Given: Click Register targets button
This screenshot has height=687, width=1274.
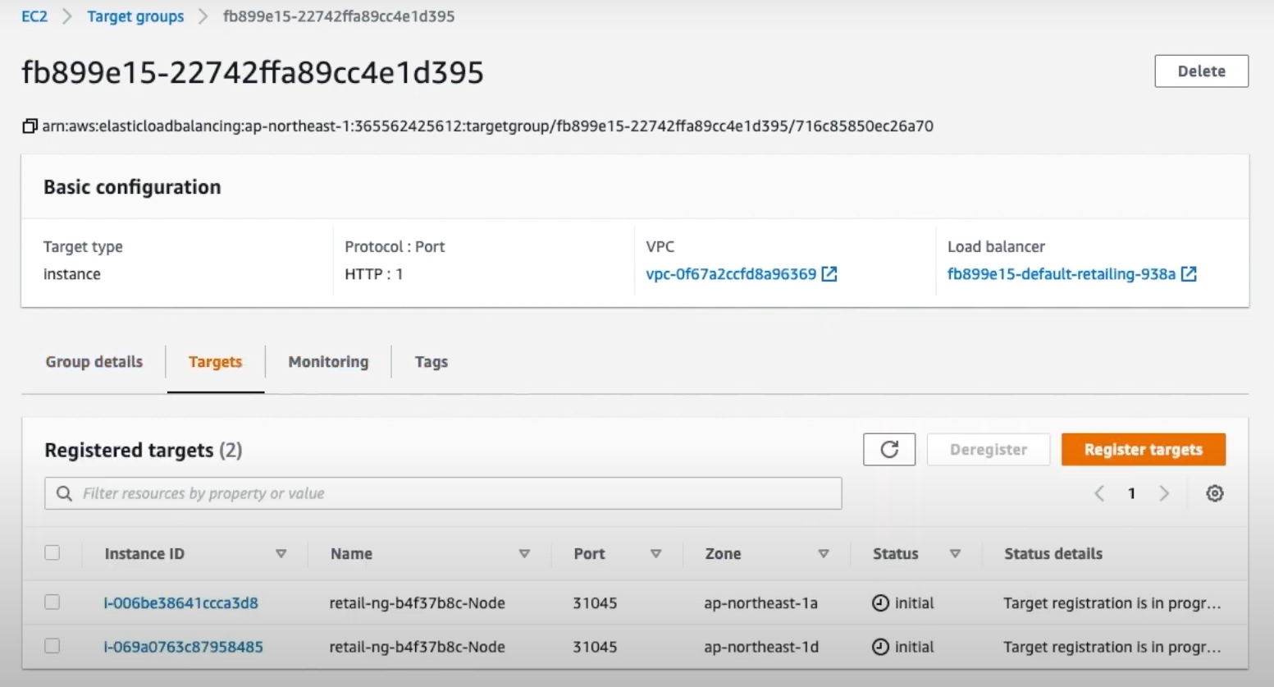Looking at the screenshot, I should point(1144,450).
